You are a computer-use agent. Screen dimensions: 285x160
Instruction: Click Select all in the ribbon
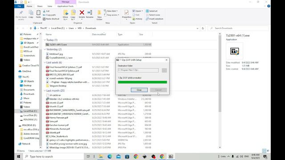point(152,11)
